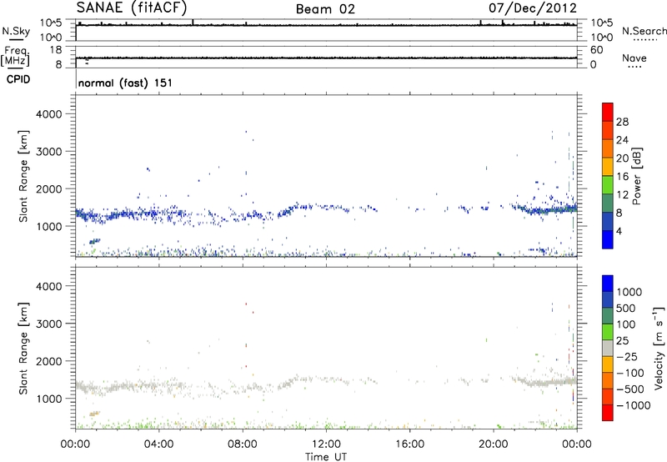Screen dimensions: 667x462
Task: Click the "16:00" time tick label
Action: 409,444
